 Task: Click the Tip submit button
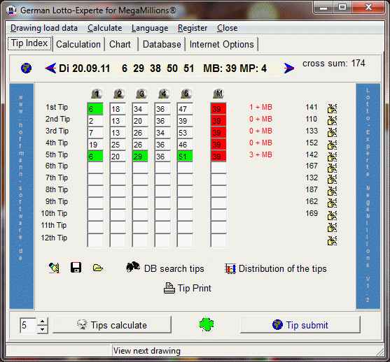tap(300, 325)
